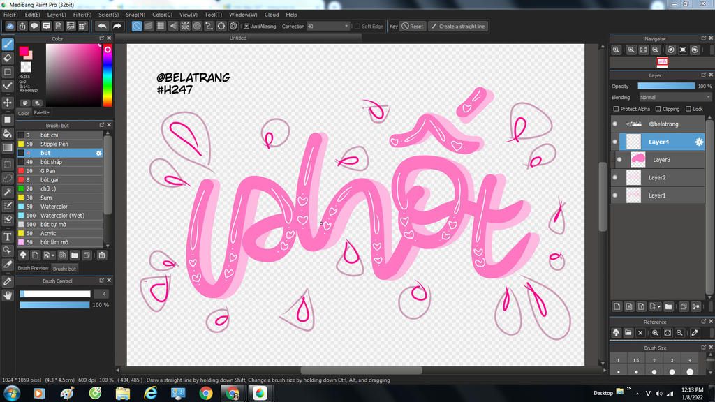The height and width of the screenshot is (402, 715).
Task: Enable Protect Alpha checkbox
Action: pos(616,109)
